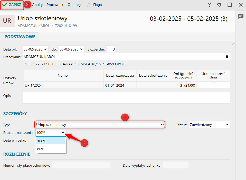
Task: Click the PESEL 72021418199 text
Action: click(41, 64)
